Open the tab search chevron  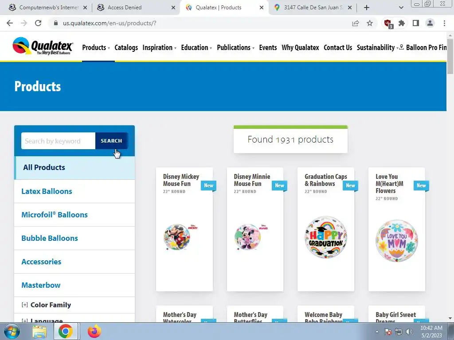click(401, 8)
